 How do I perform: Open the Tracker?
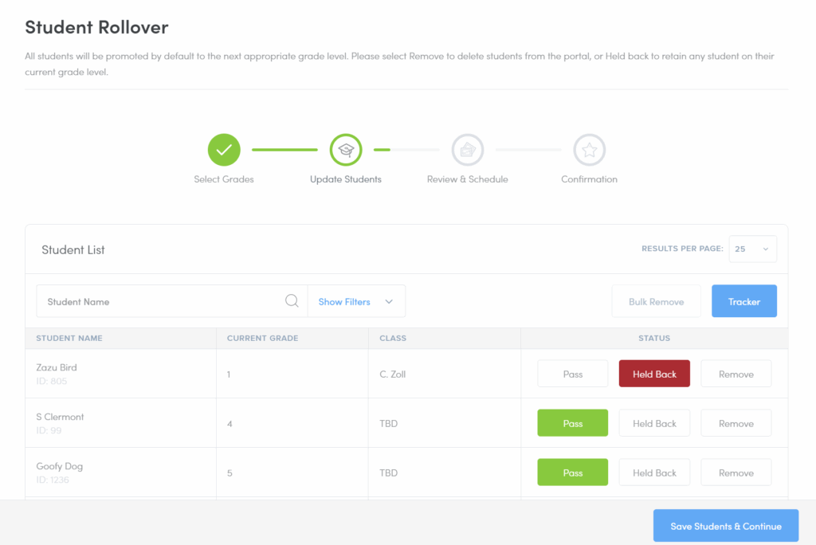744,301
